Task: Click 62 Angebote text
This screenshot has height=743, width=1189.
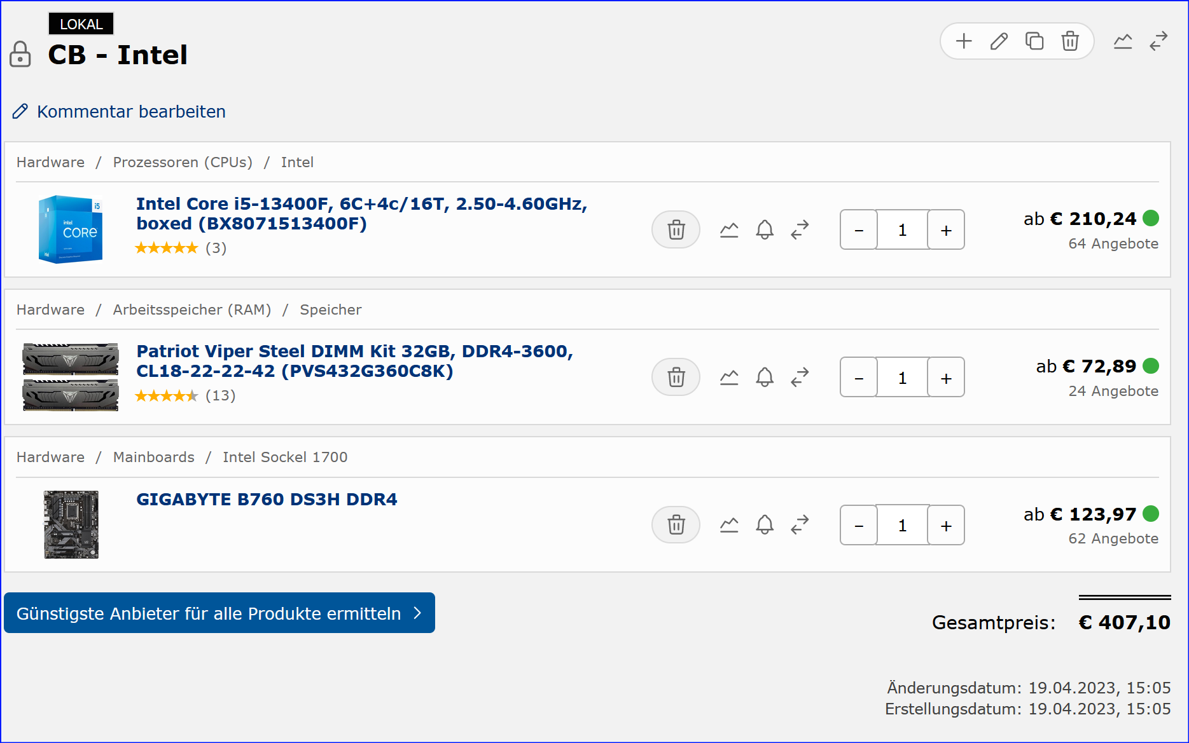Action: [x=1113, y=538]
